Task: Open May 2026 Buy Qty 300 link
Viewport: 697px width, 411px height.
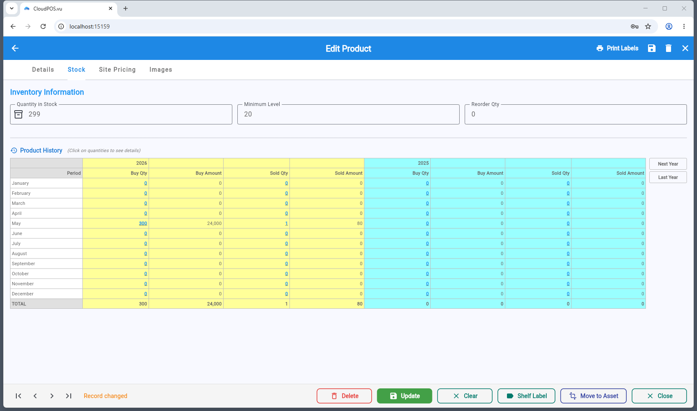Action: [143, 223]
